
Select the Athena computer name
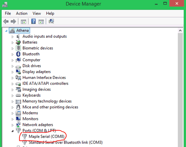23,31
